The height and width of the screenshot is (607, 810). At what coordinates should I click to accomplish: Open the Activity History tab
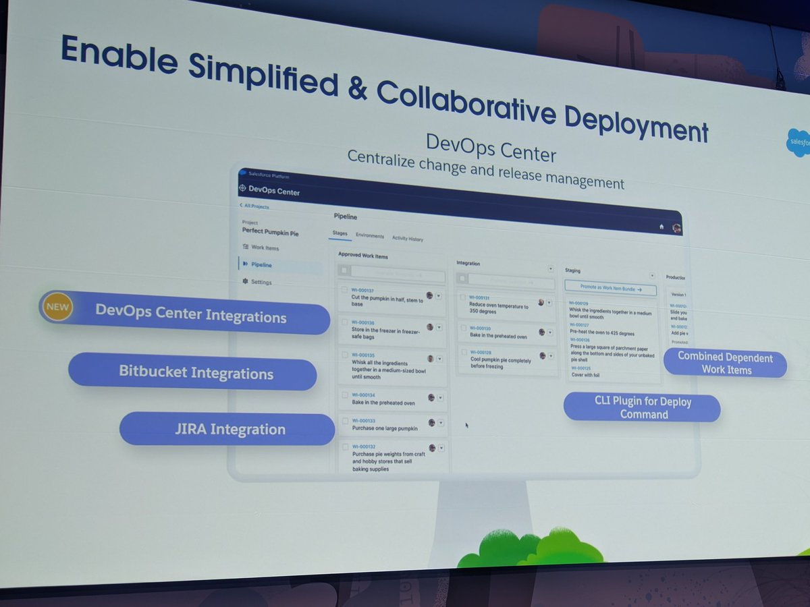407,239
